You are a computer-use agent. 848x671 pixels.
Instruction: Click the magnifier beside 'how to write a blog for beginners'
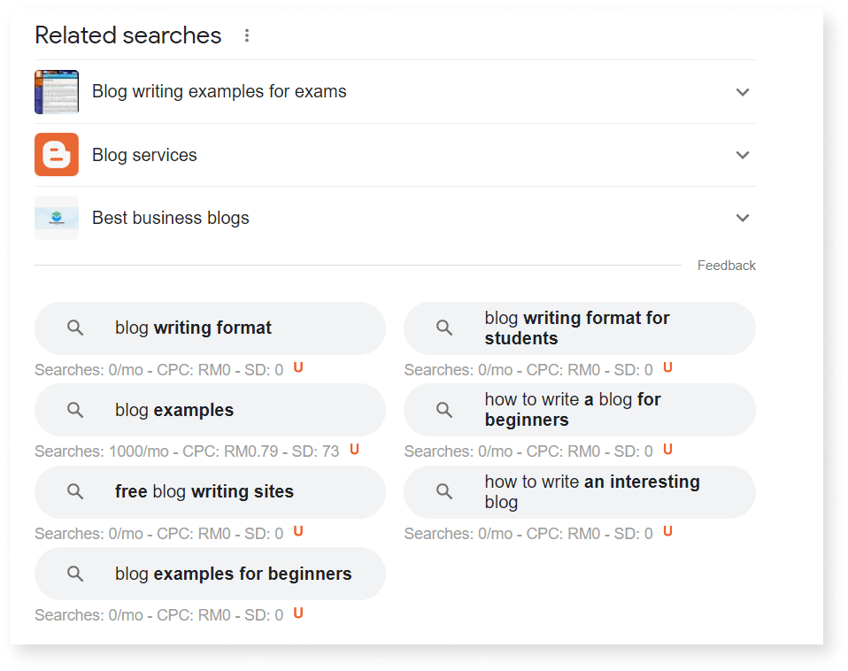443,409
